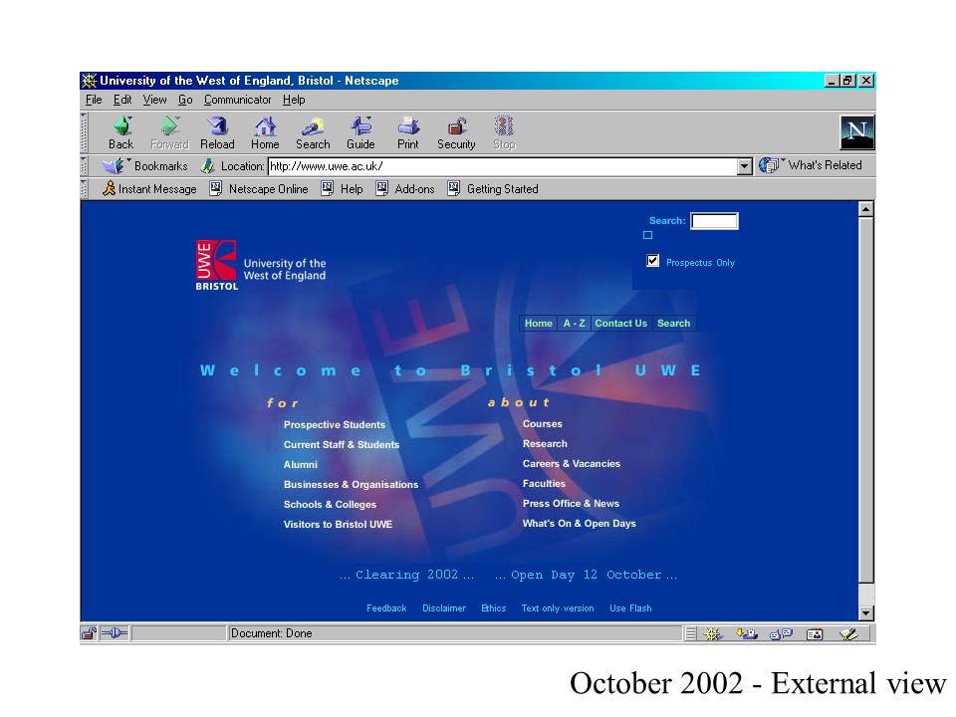Open Visitors to Bristol UWE link

[338, 525]
